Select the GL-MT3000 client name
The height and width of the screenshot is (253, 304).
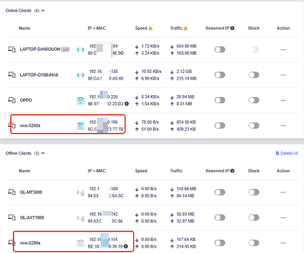point(31,192)
